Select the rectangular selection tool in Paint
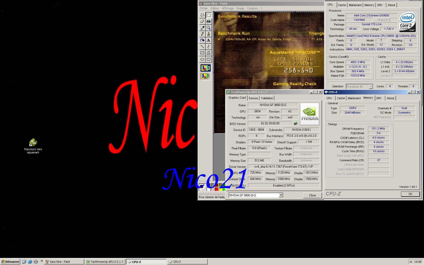424x265 pixels. pyautogui.click(x=209, y=15)
